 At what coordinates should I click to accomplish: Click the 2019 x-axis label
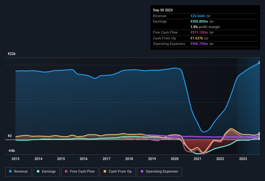pos(152,159)
